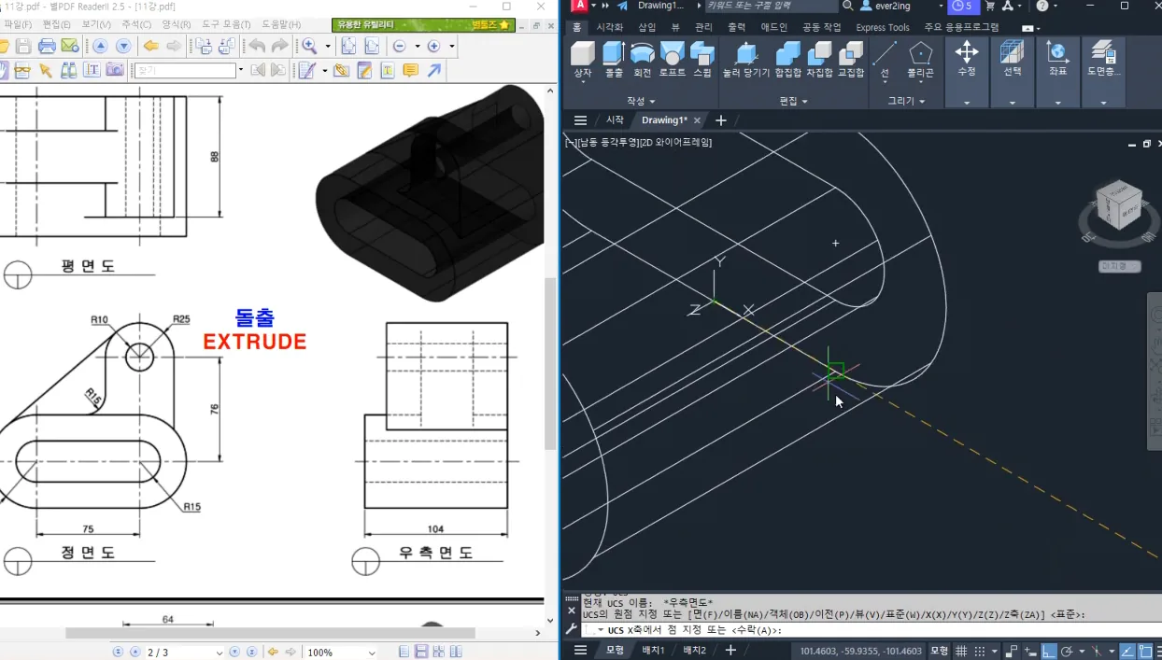
Task: Expand the 작성 (Create) panel dropdown
Action: tap(641, 101)
